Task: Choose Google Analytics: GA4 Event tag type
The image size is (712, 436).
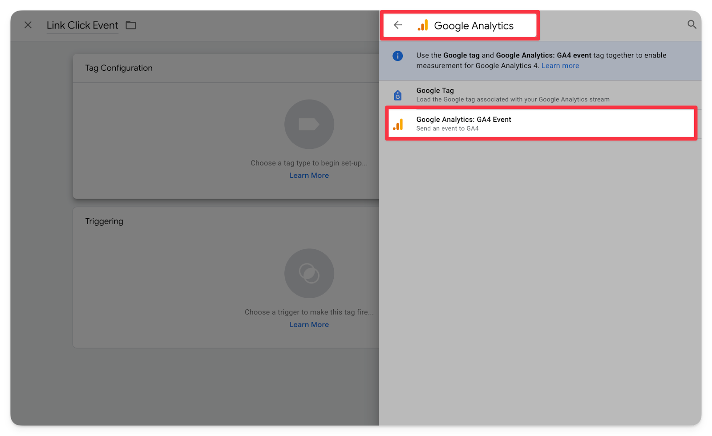Action: point(464,120)
